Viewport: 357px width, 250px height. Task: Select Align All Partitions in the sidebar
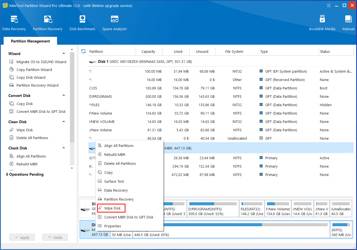pyautogui.click(x=27, y=156)
